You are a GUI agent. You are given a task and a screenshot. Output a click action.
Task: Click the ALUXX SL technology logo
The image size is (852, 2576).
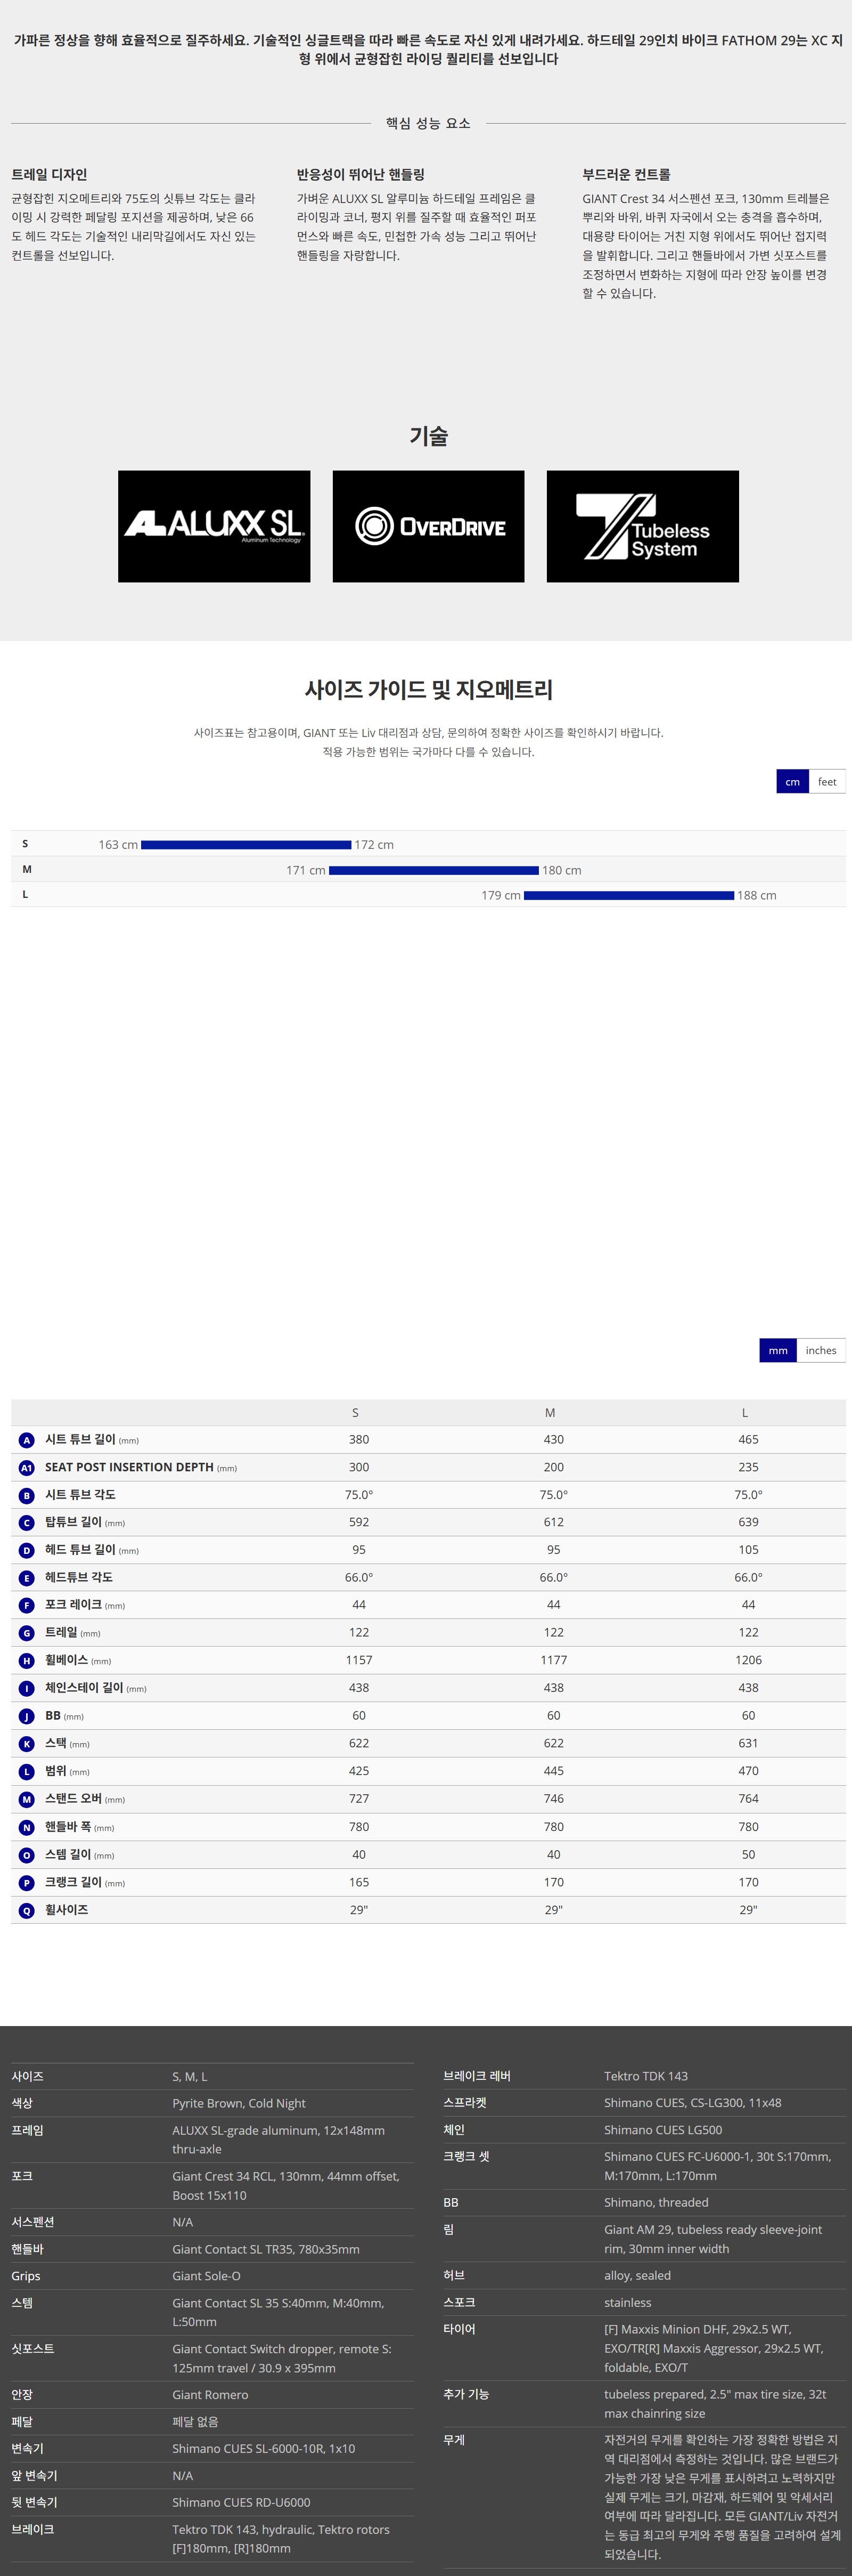pos(214,526)
